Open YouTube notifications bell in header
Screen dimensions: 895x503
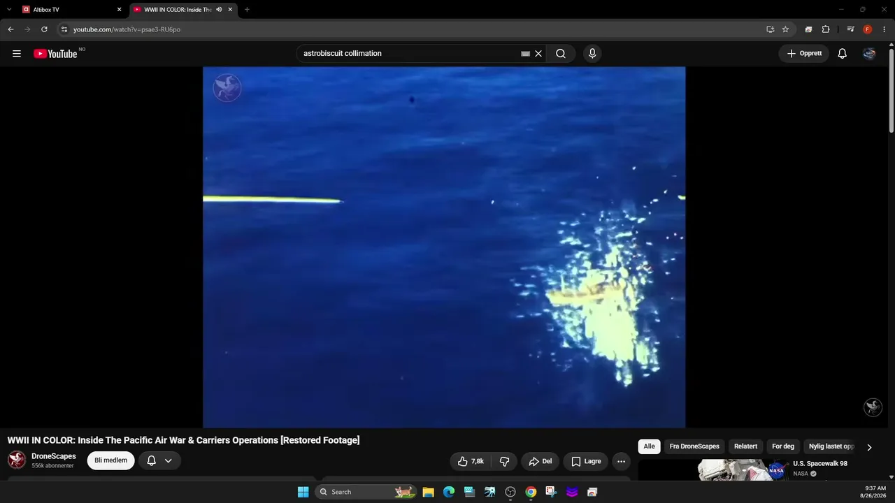point(843,54)
